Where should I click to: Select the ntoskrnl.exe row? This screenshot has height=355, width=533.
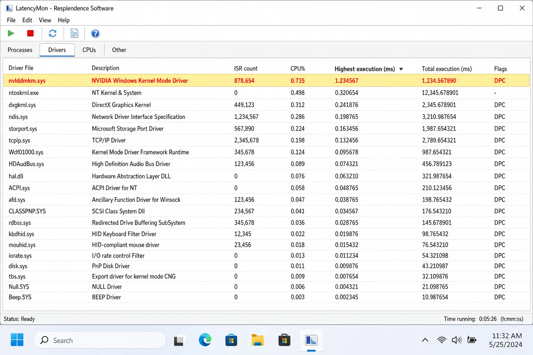coord(266,93)
